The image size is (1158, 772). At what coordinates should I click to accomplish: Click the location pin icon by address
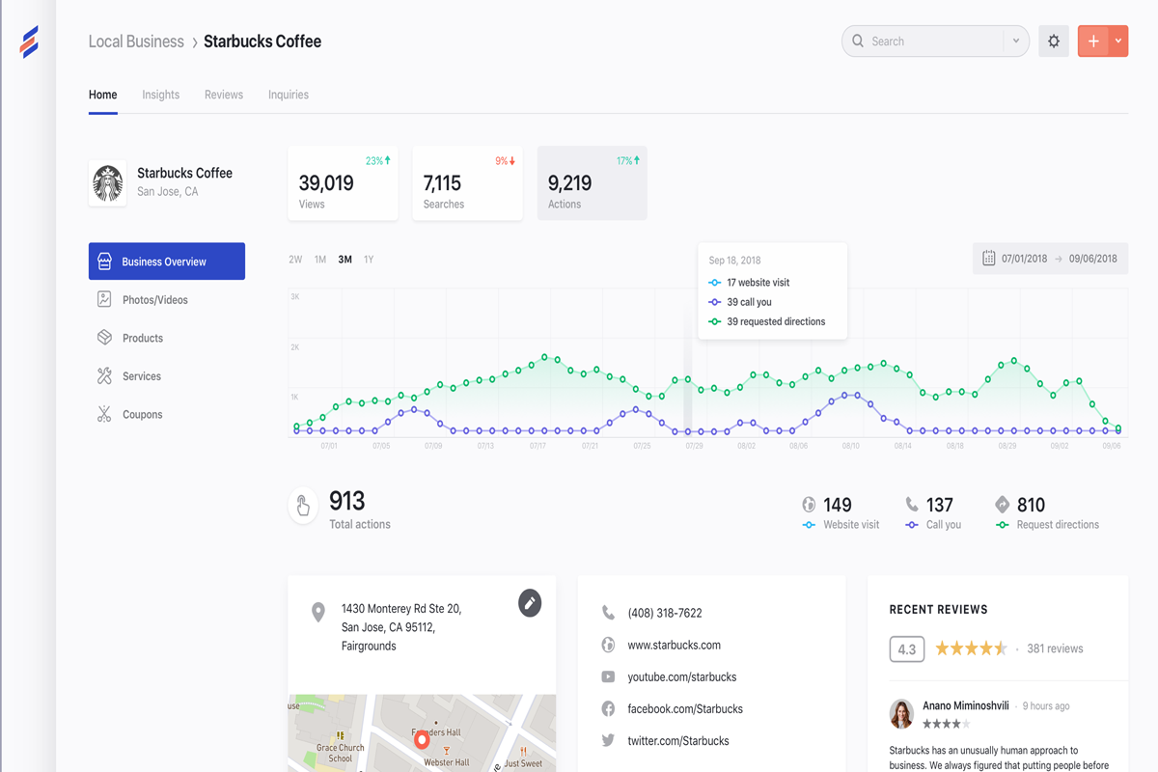point(317,613)
